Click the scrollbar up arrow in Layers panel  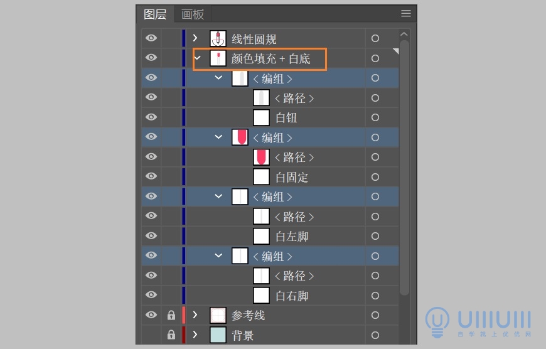(404, 34)
